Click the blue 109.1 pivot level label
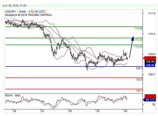Viewport: 158px width, 116px height. (x=139, y=68)
